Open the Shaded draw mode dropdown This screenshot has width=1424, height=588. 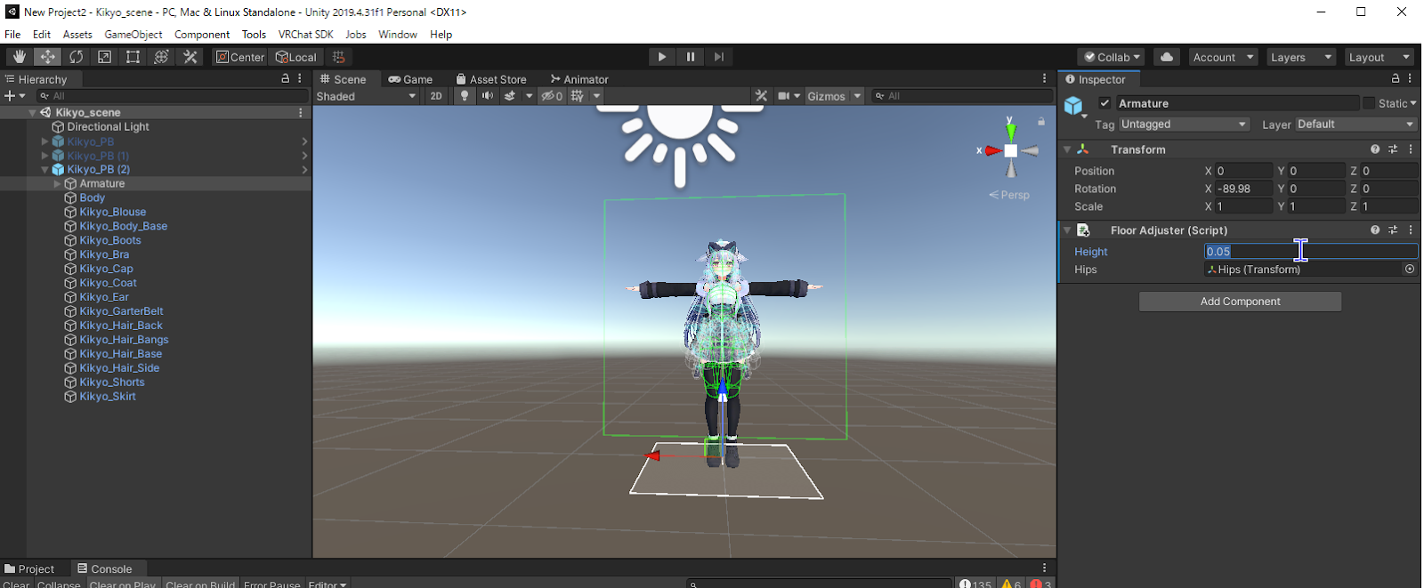click(366, 96)
